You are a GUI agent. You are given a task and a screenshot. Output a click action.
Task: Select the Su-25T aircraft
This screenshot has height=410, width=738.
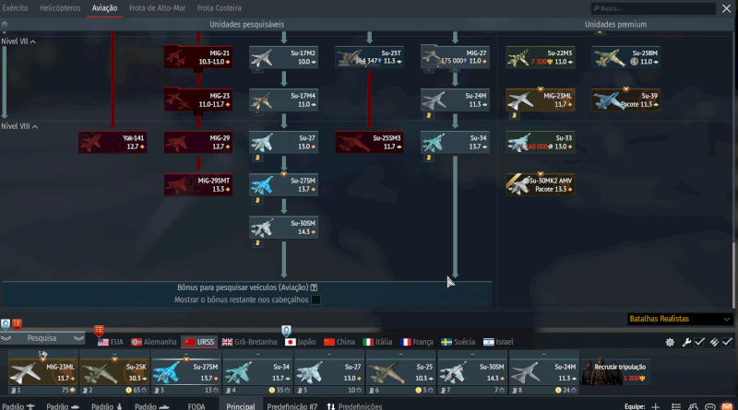click(369, 57)
